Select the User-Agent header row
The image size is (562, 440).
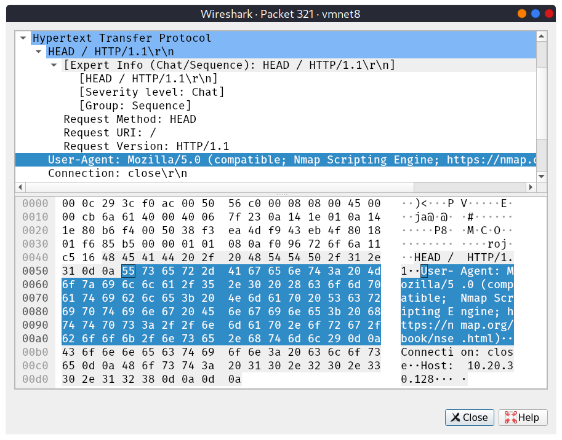coord(277,160)
